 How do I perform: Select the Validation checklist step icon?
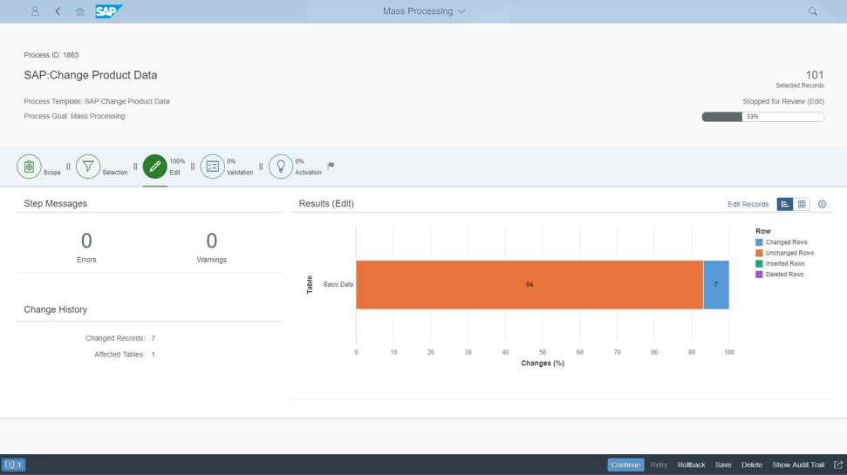(212, 166)
